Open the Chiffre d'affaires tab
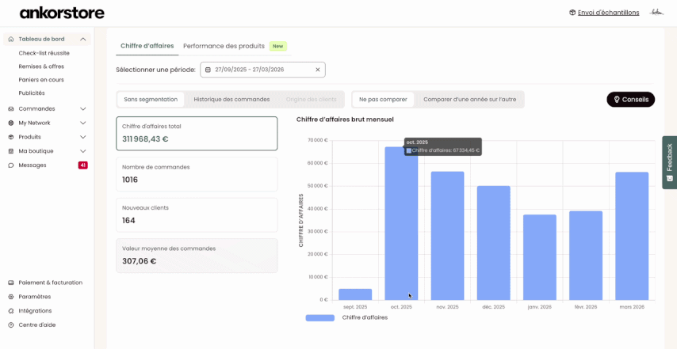Screen dimensions: 677x349 pos(147,46)
